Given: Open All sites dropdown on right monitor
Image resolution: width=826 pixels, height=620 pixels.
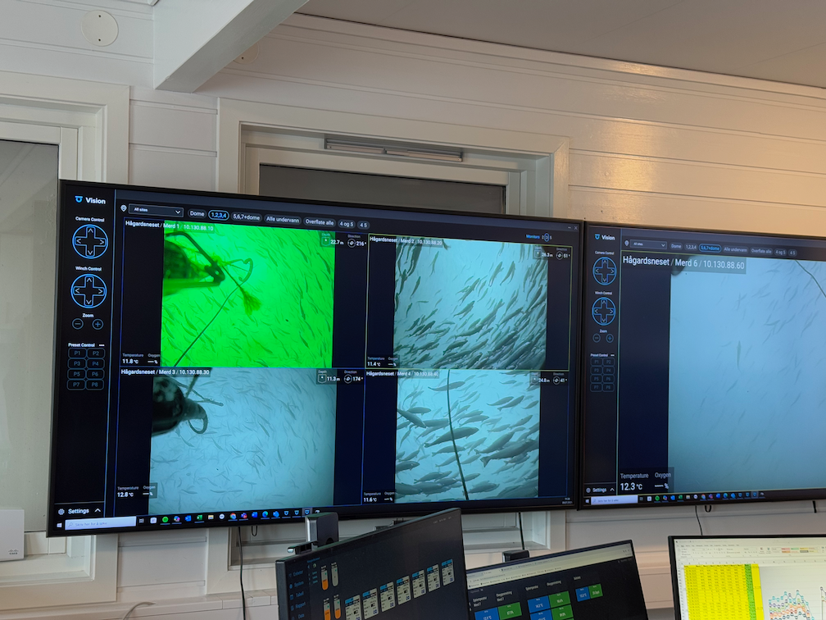Looking at the screenshot, I should coord(648,244).
